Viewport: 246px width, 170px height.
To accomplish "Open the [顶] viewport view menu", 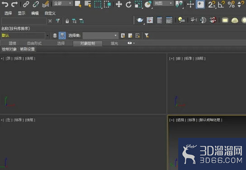I will [9, 58].
